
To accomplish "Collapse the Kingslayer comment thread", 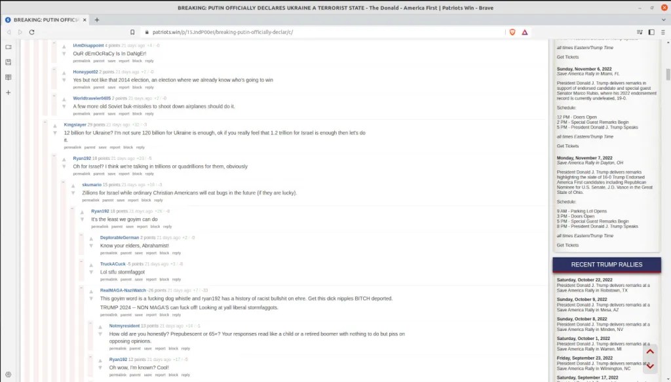I will 45,123.
